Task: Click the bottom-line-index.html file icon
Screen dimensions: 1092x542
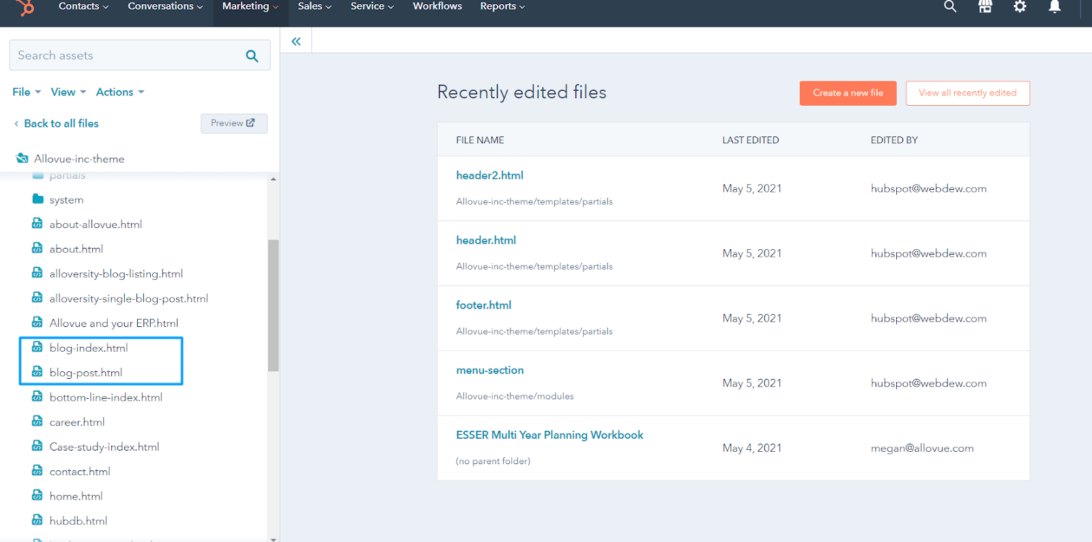Action: coord(38,396)
